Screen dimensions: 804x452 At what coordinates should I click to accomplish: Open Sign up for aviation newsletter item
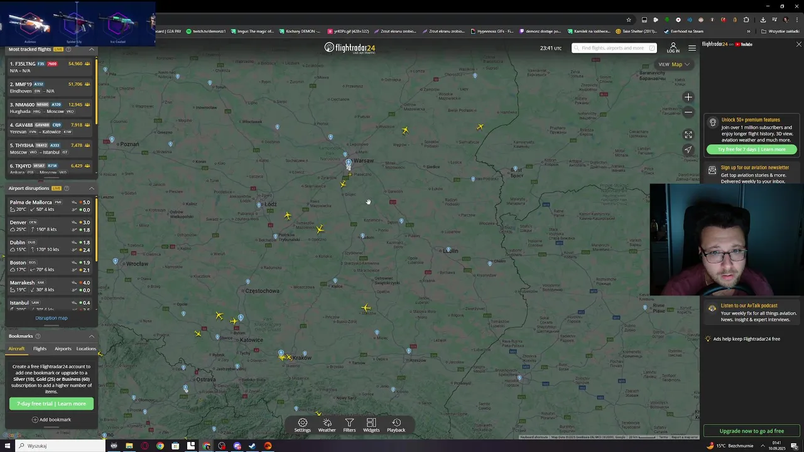point(752,174)
